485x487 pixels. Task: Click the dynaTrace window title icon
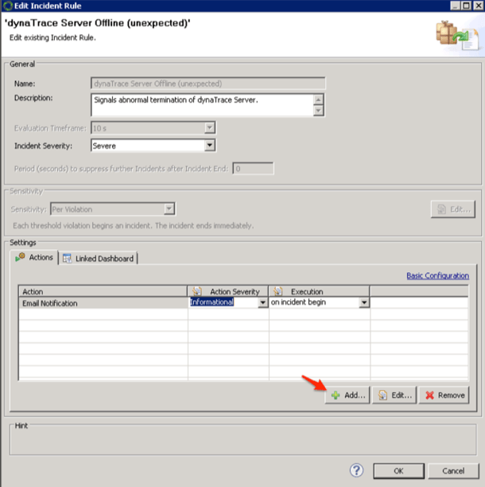[x=10, y=7]
